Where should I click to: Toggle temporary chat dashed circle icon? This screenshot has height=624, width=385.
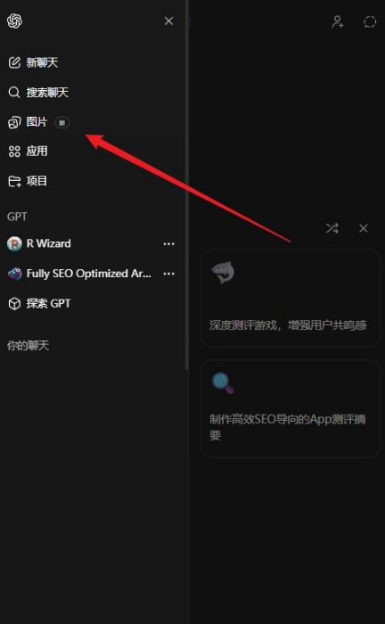(370, 21)
